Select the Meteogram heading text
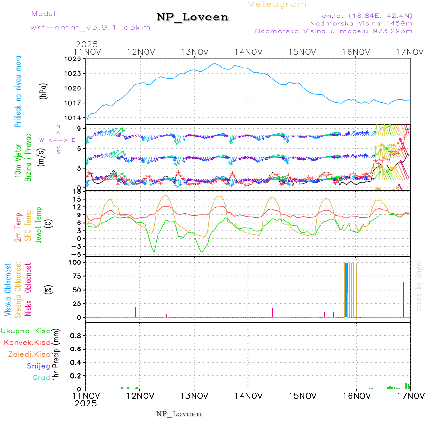 point(277,4)
